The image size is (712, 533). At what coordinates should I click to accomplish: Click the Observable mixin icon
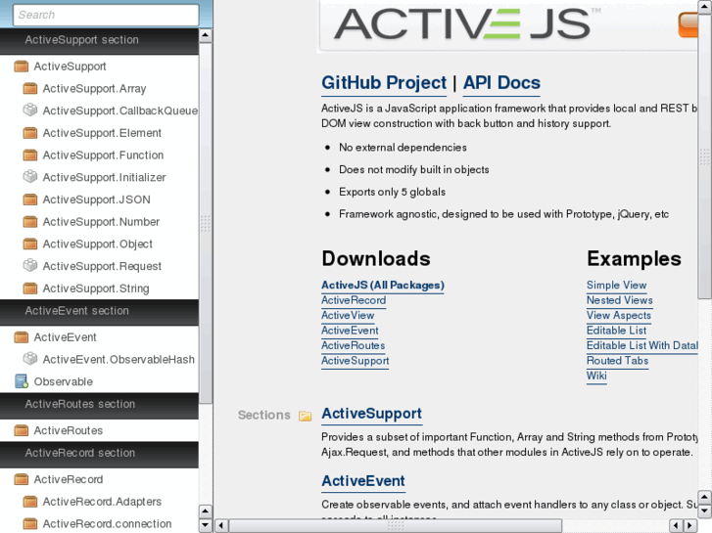tap(21, 381)
